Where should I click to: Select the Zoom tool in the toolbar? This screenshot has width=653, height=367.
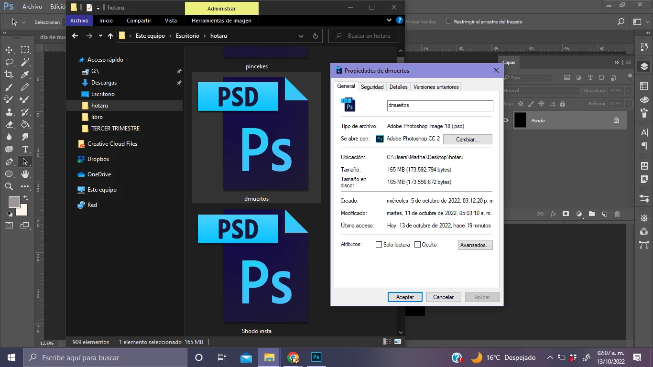(9, 186)
